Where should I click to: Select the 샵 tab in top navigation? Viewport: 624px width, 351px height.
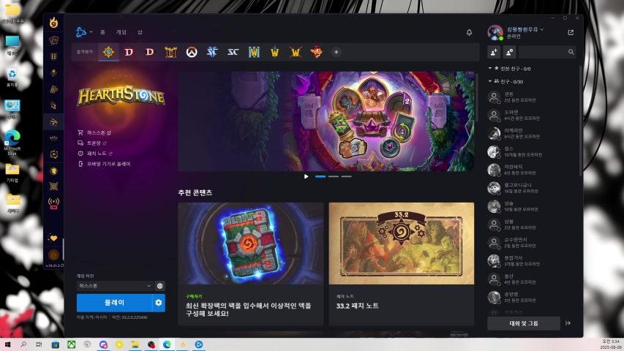[140, 32]
